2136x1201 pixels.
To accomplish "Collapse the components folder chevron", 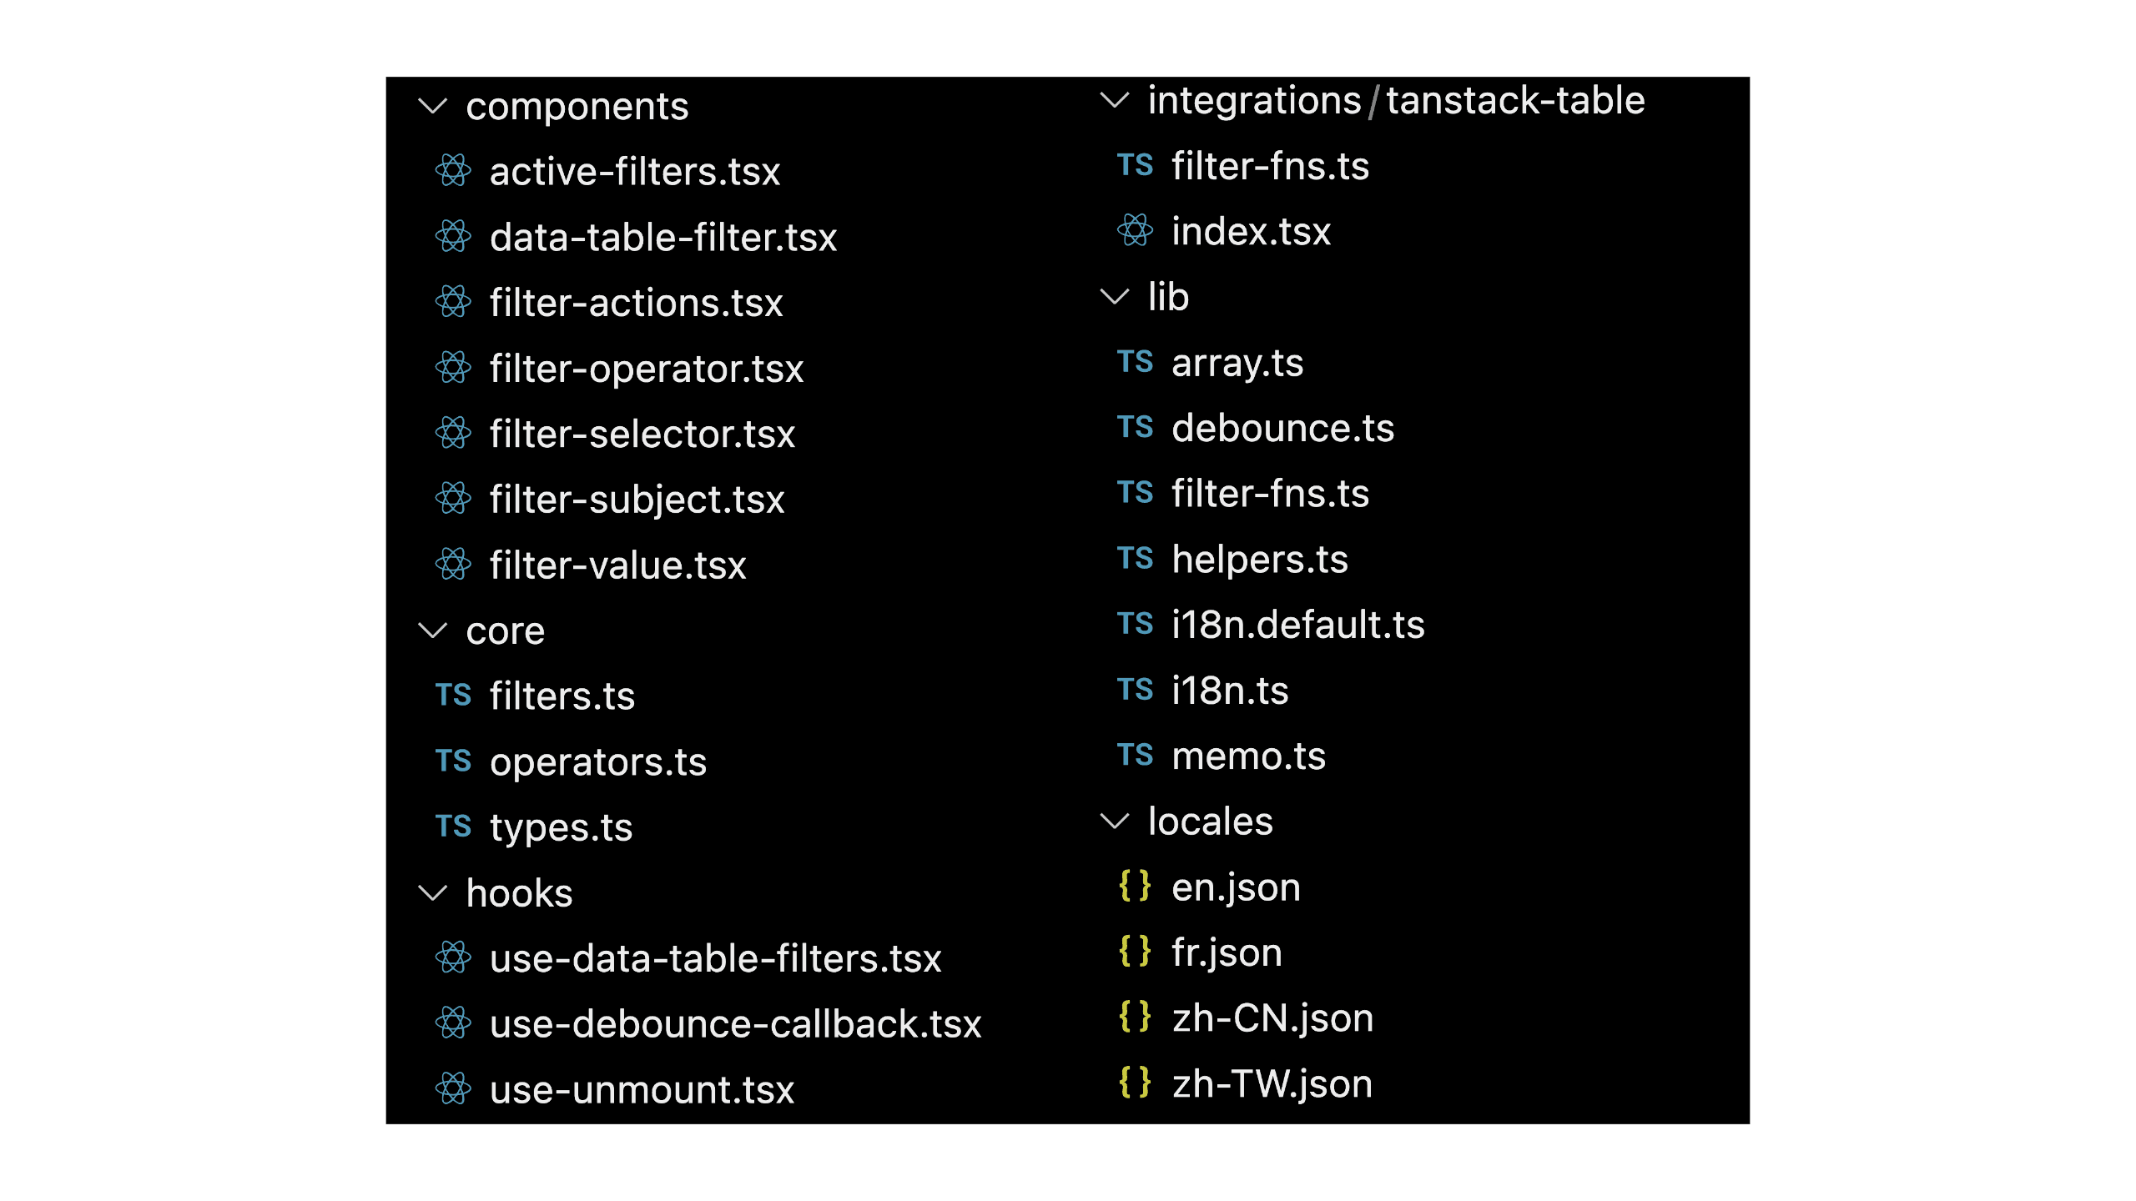I will [x=432, y=106].
